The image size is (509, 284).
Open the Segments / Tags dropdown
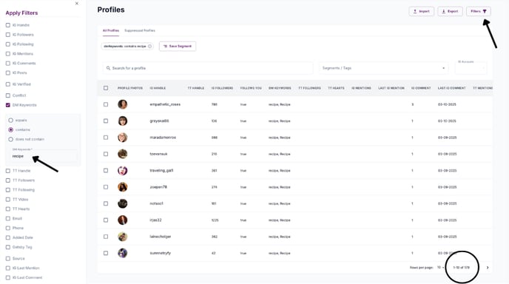tap(383, 68)
